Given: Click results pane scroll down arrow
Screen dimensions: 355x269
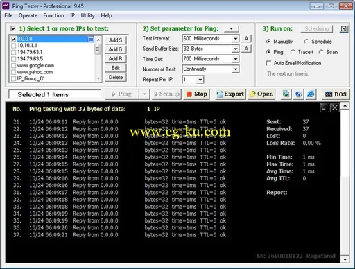Looking at the screenshot, I should [345, 259].
